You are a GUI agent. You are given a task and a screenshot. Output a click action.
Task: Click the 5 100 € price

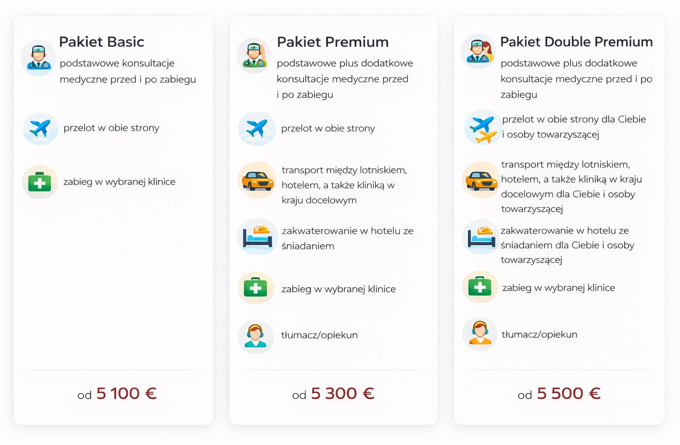126,393
